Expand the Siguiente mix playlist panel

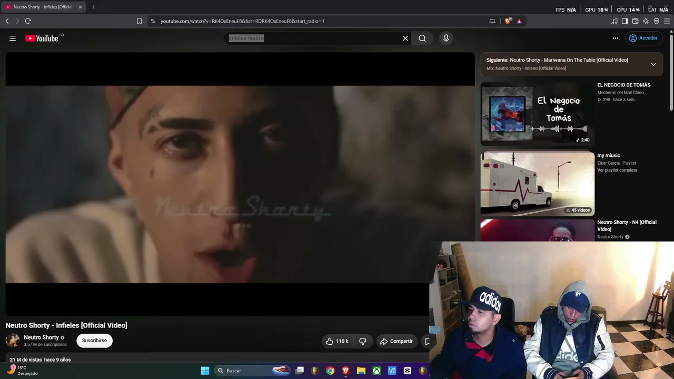653,64
